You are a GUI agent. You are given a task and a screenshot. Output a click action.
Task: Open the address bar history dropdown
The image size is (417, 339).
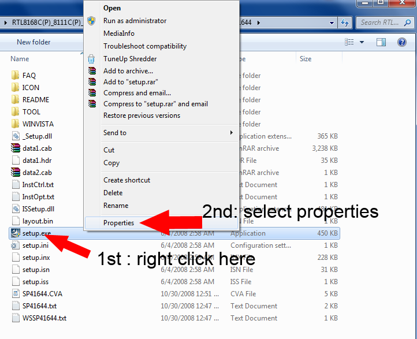click(332, 23)
